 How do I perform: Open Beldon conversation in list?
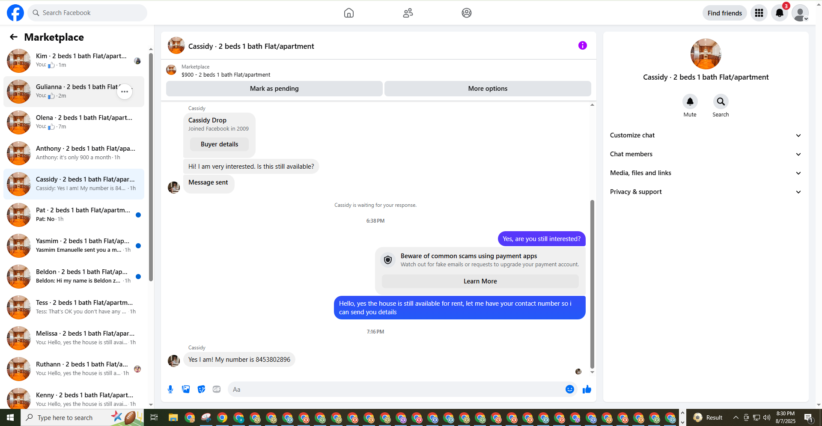tap(74, 277)
